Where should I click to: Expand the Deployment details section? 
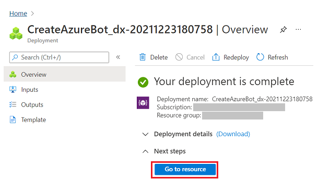click(x=145, y=134)
